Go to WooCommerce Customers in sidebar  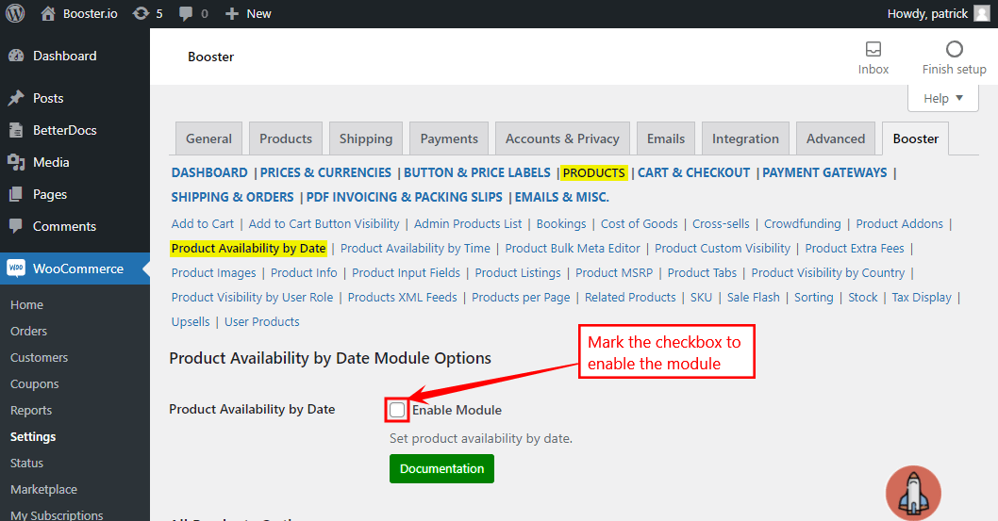[39, 358]
